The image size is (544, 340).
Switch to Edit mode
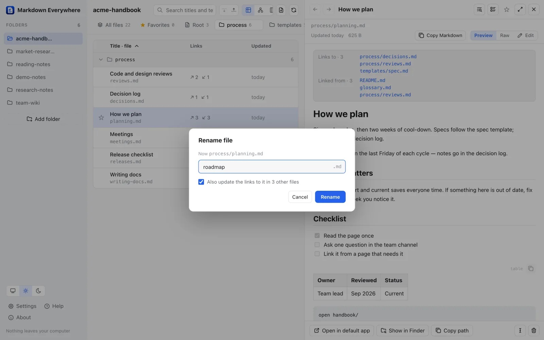[x=526, y=35]
